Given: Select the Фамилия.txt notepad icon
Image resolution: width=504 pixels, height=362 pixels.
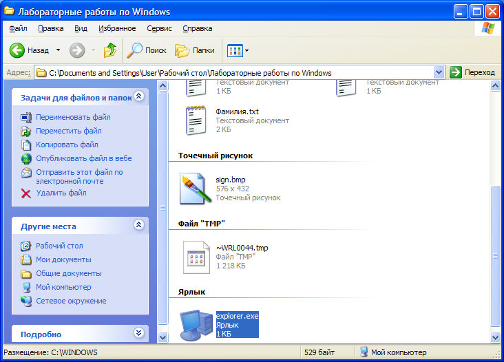Looking at the screenshot, I should coord(196,120).
